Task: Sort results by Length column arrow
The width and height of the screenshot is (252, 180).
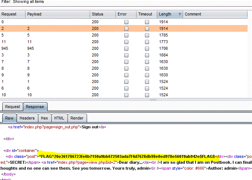Action: 180,14
